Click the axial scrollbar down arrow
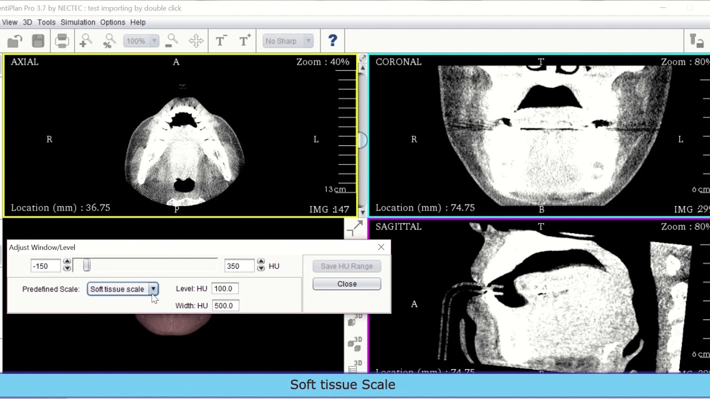The image size is (710, 399). pos(363,212)
